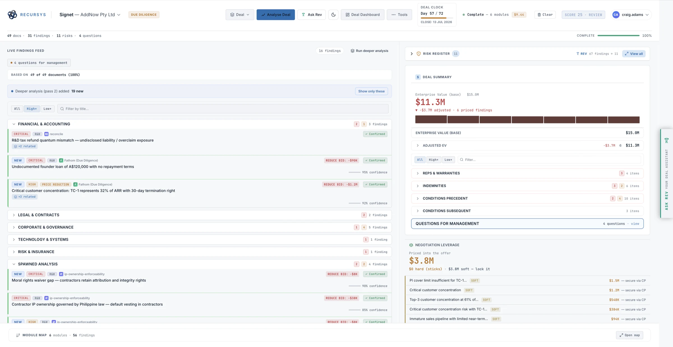
Task: Click the Module Map branch icon
Action: [x=18, y=335]
